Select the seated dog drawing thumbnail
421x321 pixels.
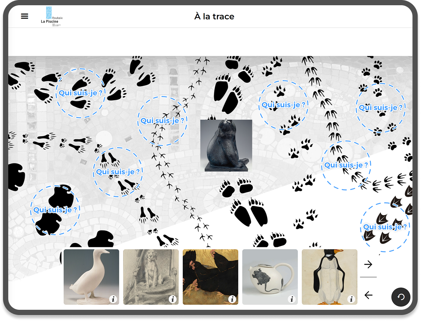click(151, 277)
